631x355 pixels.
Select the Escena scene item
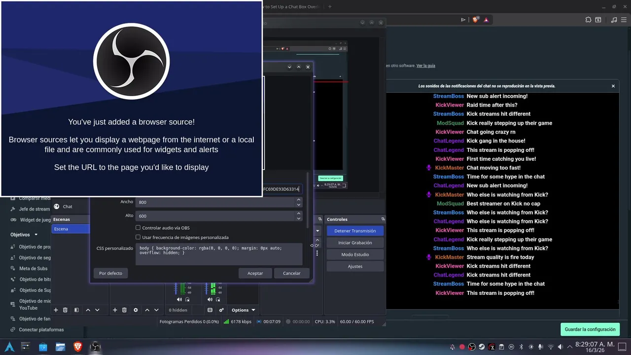coord(70,229)
